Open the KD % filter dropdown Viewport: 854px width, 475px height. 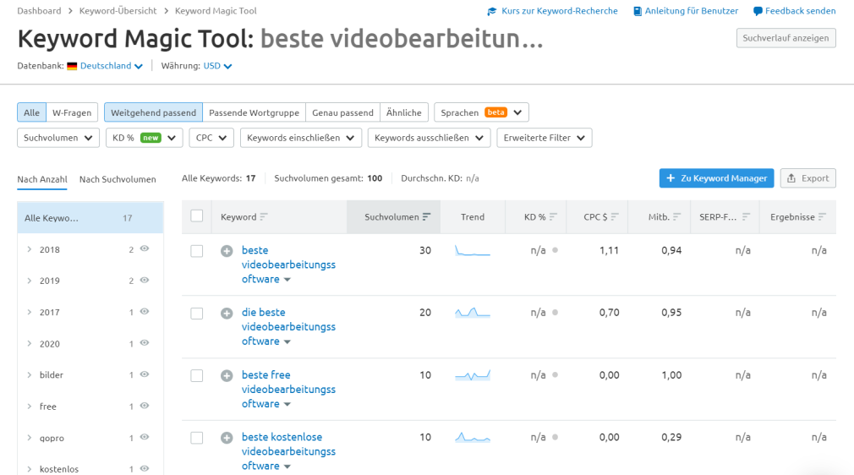coord(145,138)
